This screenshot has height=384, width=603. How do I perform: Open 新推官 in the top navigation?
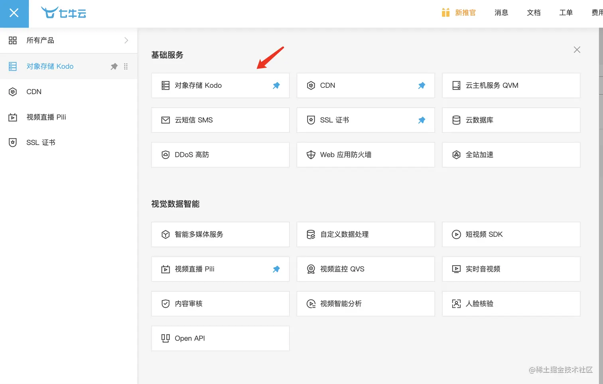click(465, 13)
